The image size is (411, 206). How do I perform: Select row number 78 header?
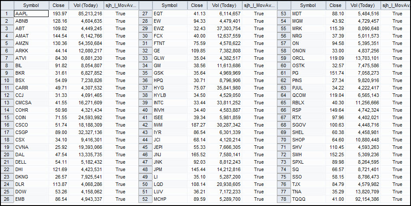coord(283,199)
